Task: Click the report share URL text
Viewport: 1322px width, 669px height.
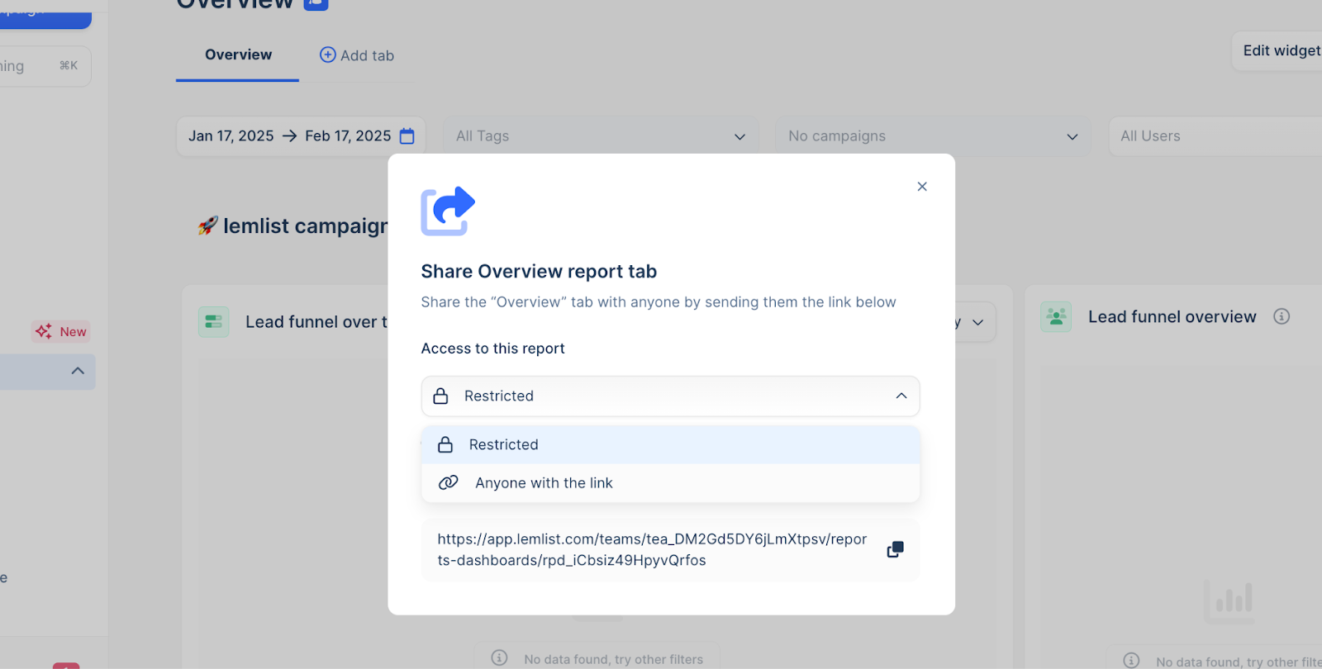Action: [652, 549]
